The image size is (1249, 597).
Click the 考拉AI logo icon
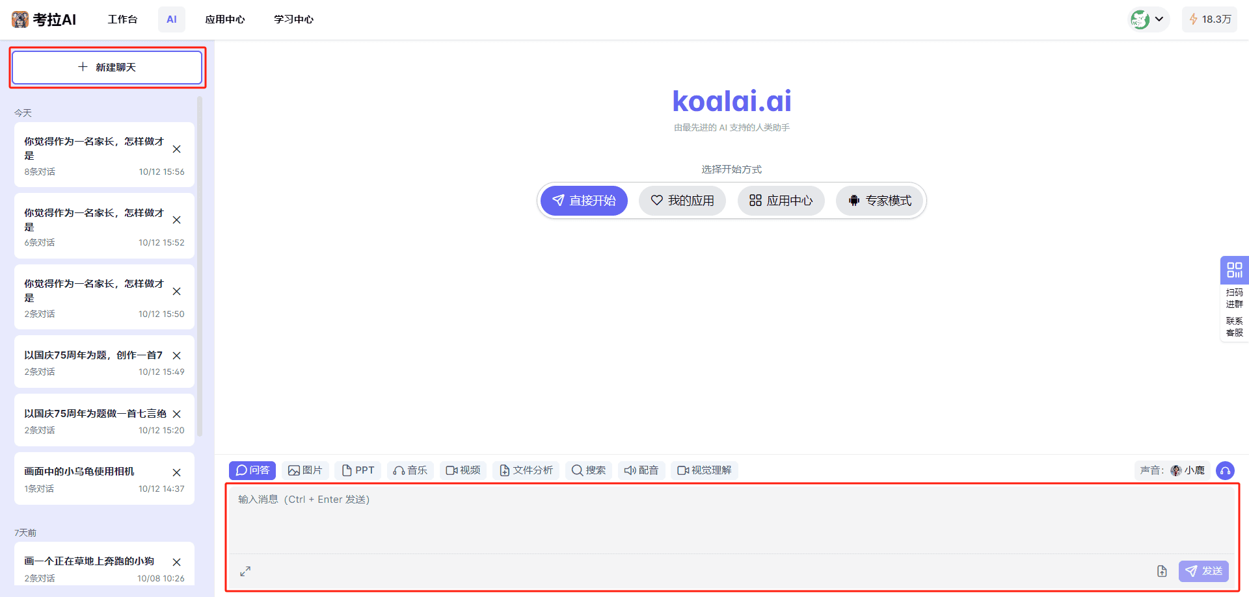(x=20, y=19)
